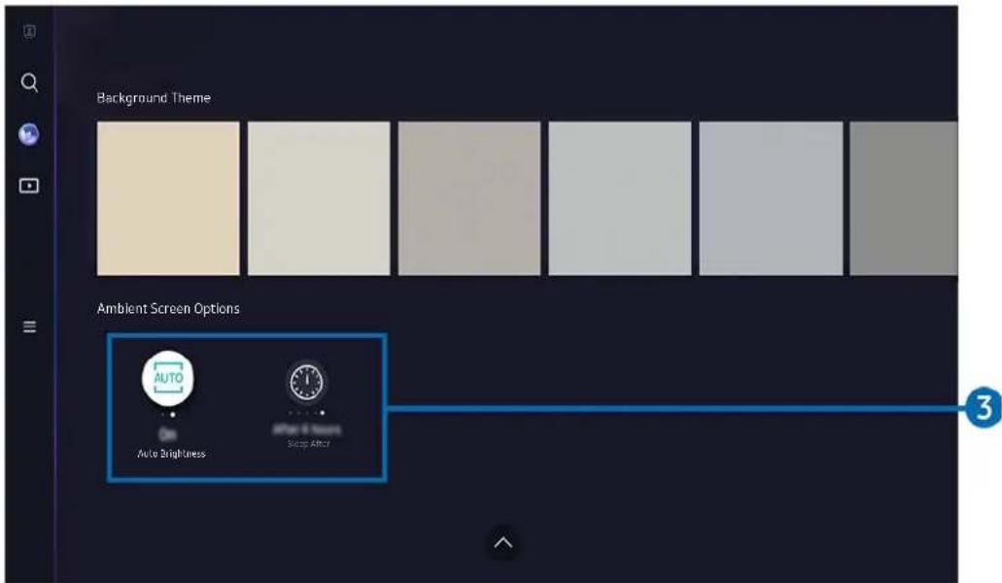1002x583 pixels.
Task: Select the Ambient globe icon
Action: click(29, 134)
